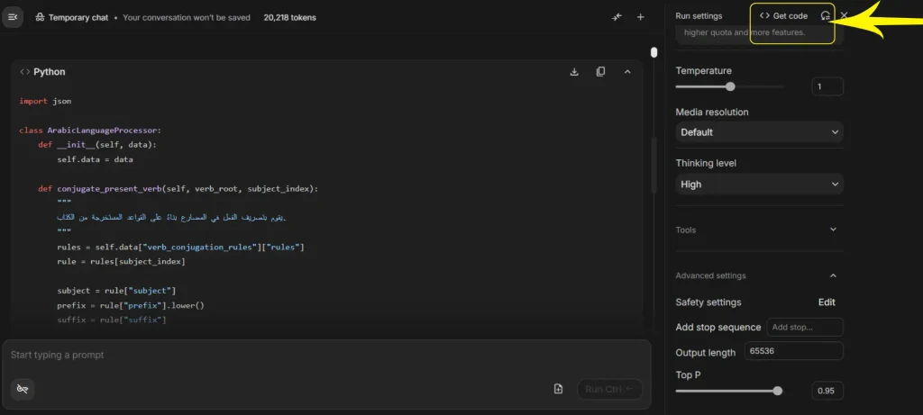
Task: Click the Media resolution label
Action: pos(712,112)
